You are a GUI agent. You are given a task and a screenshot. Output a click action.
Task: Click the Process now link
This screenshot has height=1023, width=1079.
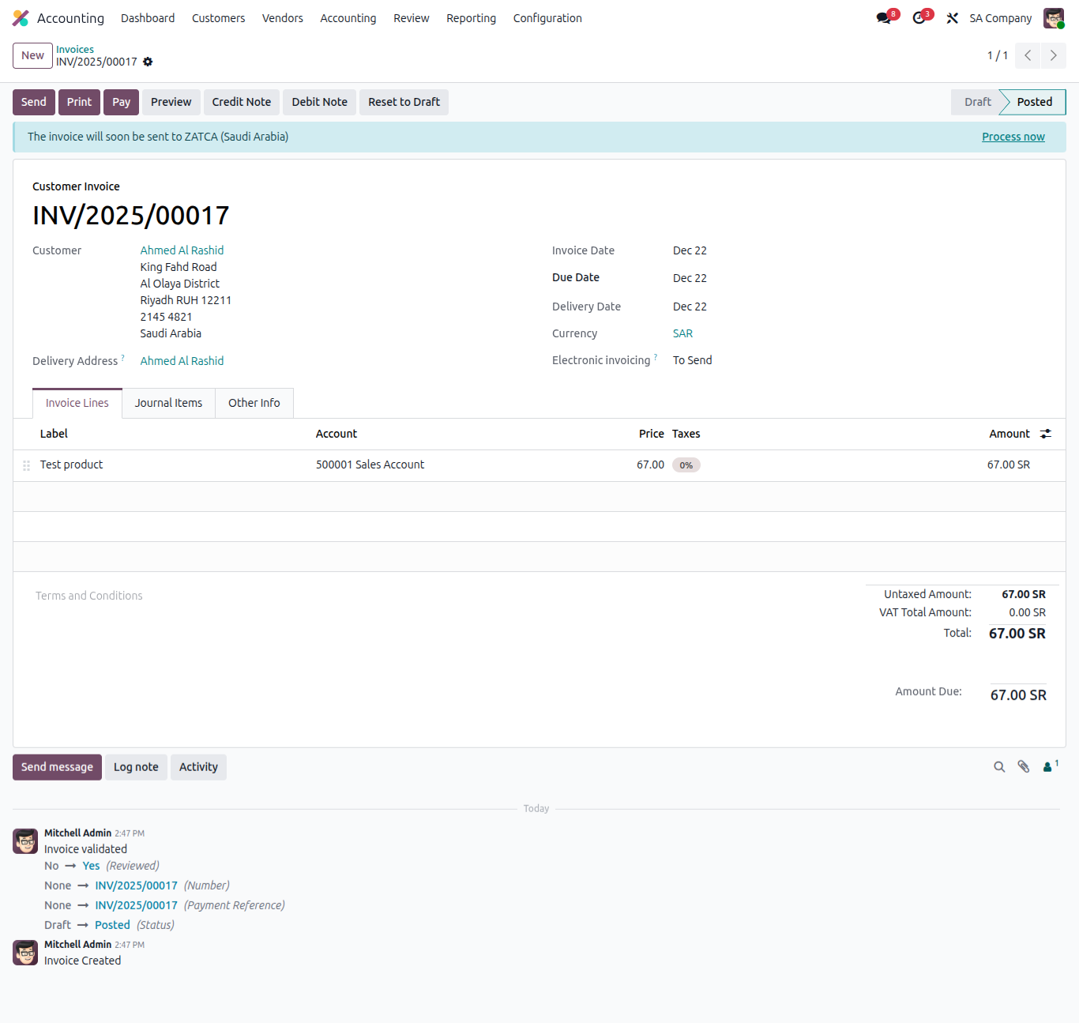pyautogui.click(x=1013, y=137)
